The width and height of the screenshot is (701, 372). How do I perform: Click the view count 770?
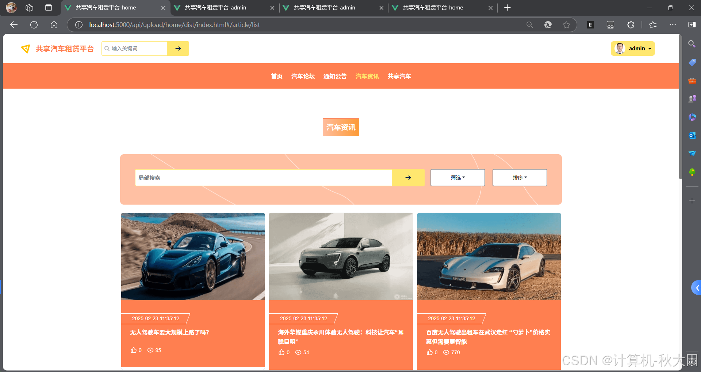[456, 352]
